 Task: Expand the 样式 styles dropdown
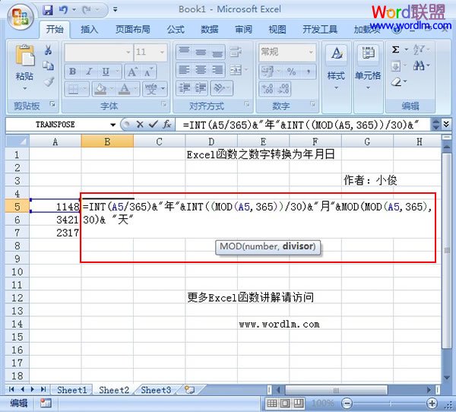pyautogui.click(x=336, y=87)
